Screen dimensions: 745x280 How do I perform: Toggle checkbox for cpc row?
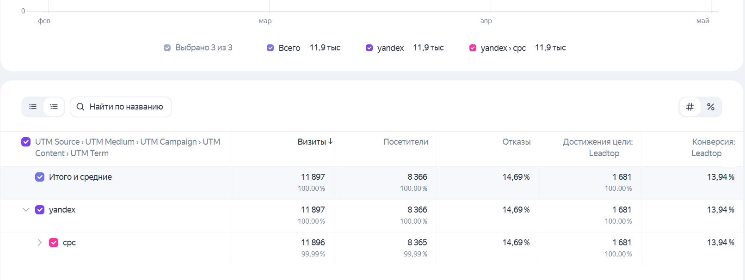54,243
